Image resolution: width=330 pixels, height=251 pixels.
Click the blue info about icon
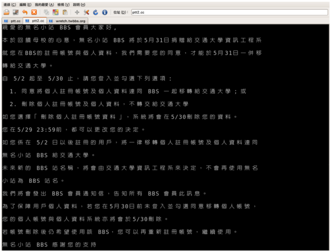tap(105, 13)
